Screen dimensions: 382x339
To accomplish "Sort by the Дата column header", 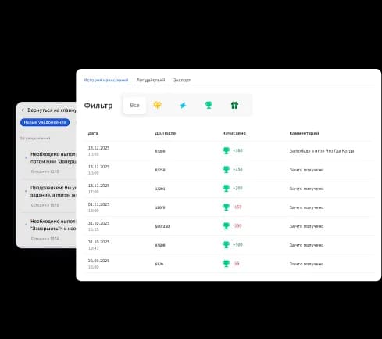I will (93, 133).
